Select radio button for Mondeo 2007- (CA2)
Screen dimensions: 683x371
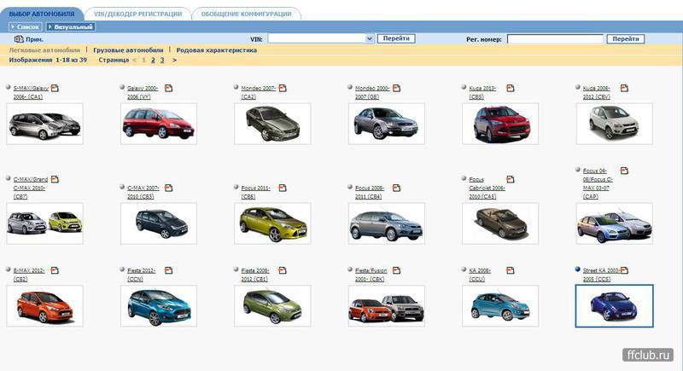click(x=236, y=87)
